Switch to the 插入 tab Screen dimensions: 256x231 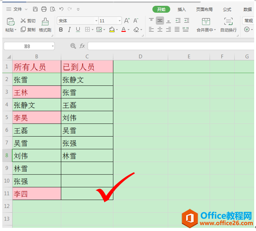coord(182,10)
